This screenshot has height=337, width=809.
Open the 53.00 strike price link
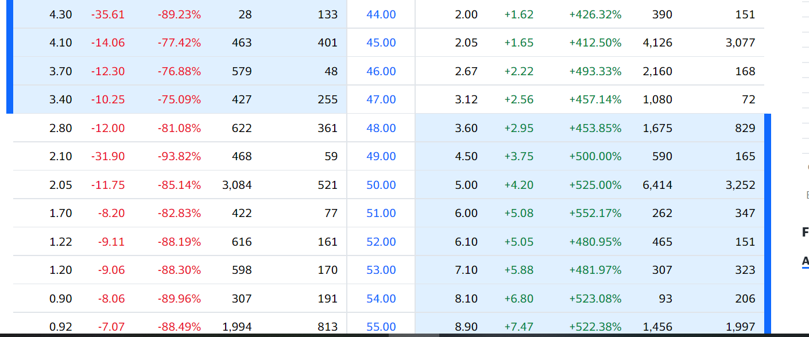coord(381,270)
